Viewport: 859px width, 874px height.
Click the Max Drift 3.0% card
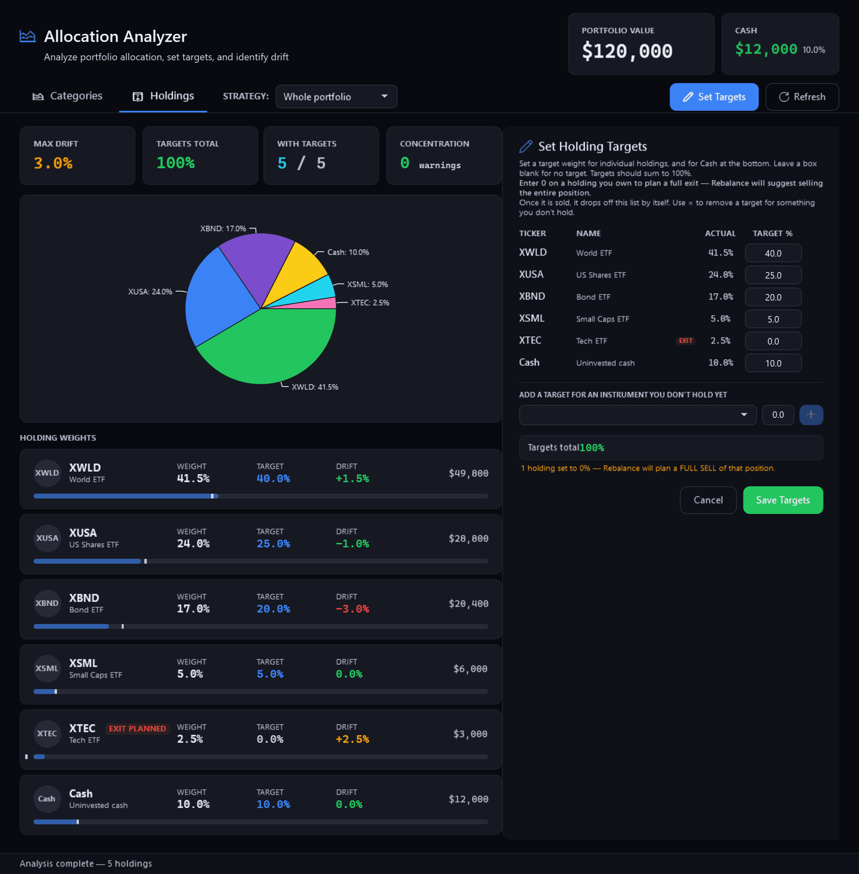[77, 156]
